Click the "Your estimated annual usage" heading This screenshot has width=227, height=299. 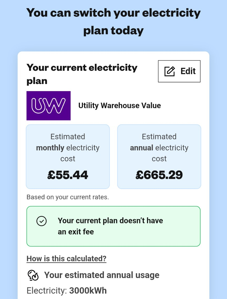(102, 275)
